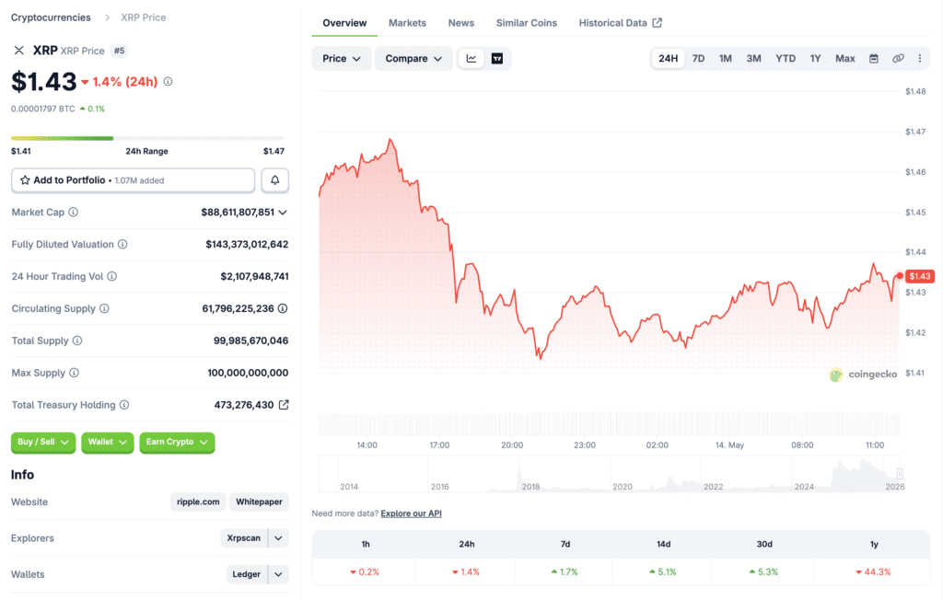Open Circulating Supply label info icon
This screenshot has height=600, width=943.
tap(105, 308)
